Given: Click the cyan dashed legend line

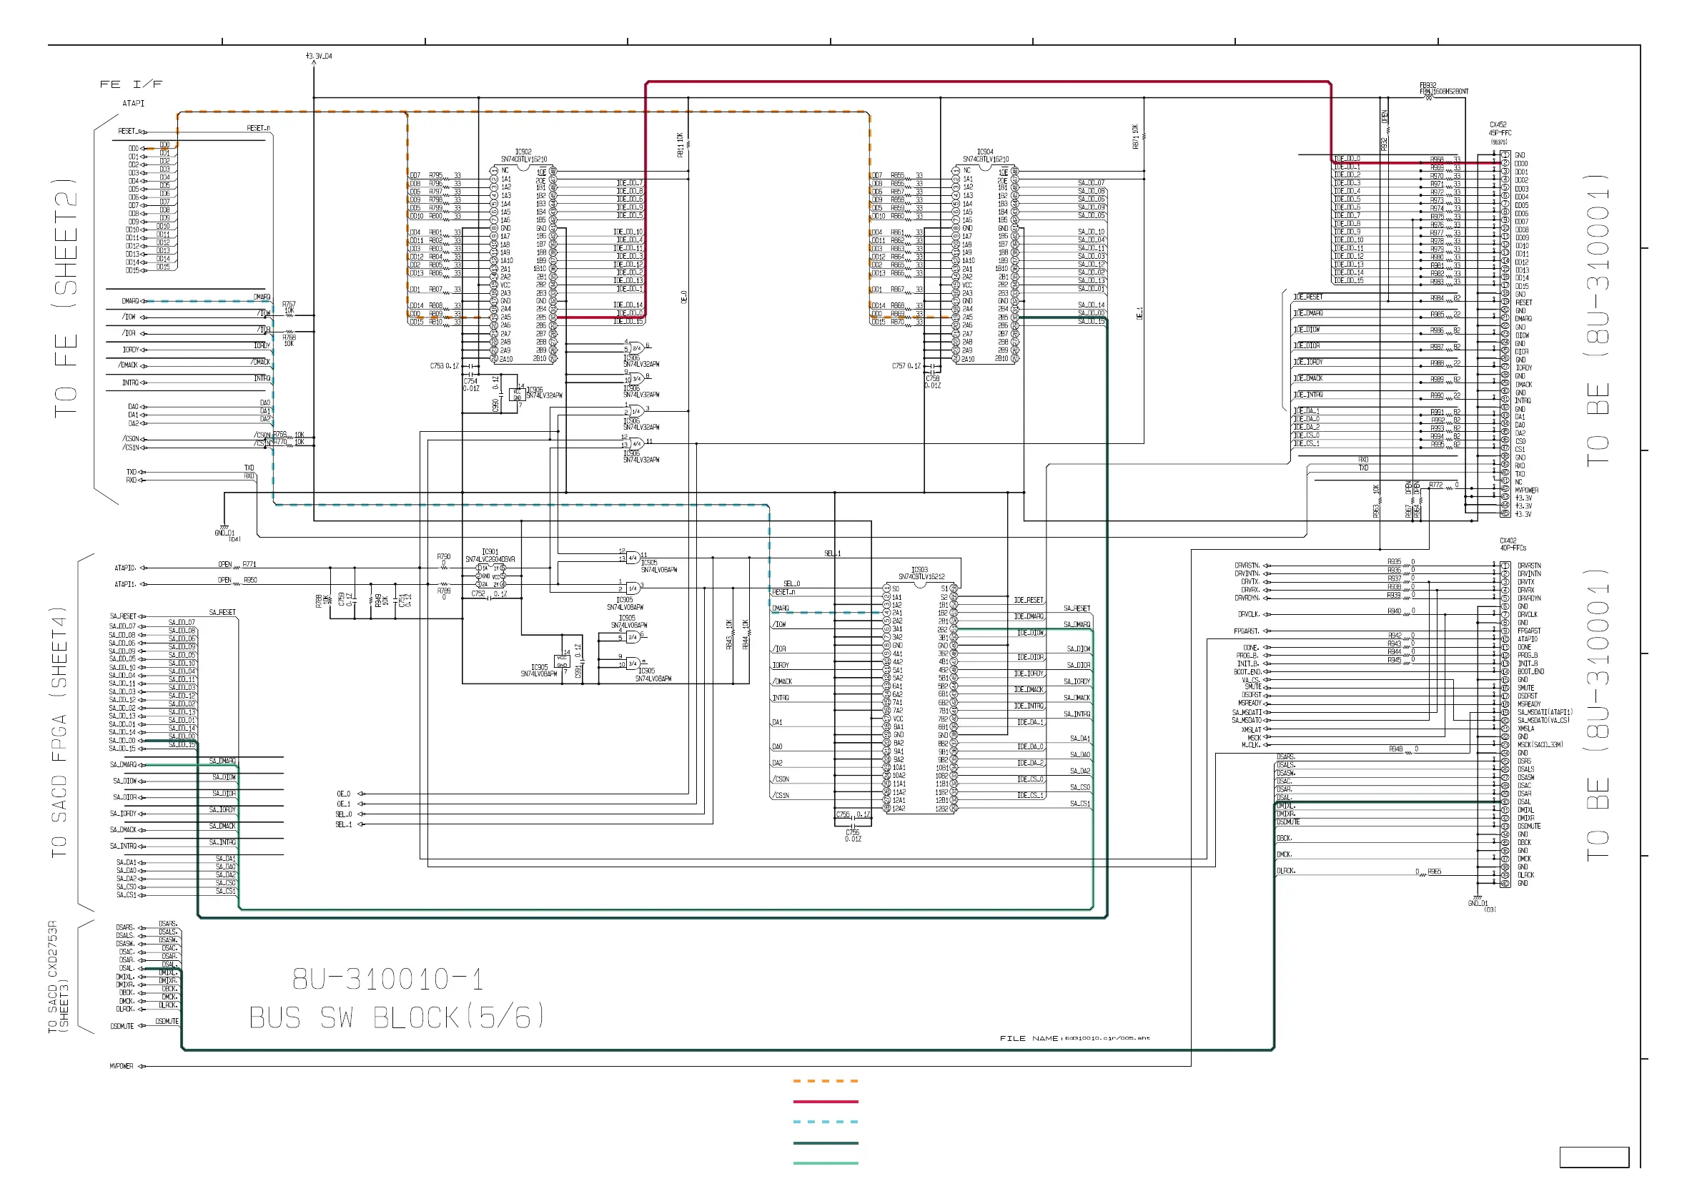Looking at the screenshot, I should tap(825, 1122).
